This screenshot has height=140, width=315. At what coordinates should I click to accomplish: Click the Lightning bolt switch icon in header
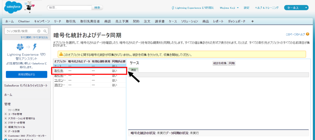pyautogui.click(x=173, y=8)
